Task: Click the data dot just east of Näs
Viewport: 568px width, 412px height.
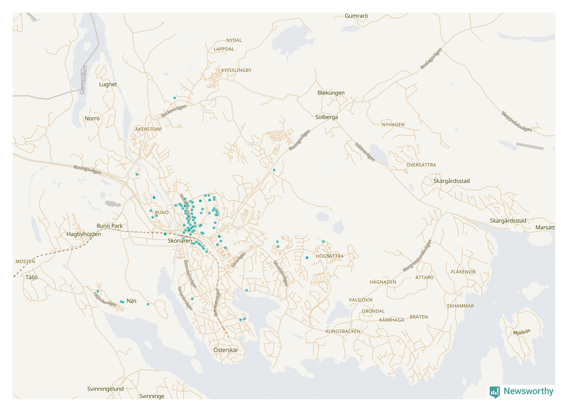Action: click(x=148, y=304)
